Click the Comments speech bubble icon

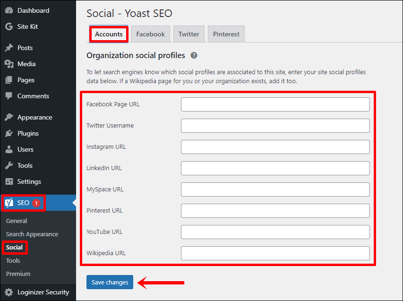click(9, 96)
